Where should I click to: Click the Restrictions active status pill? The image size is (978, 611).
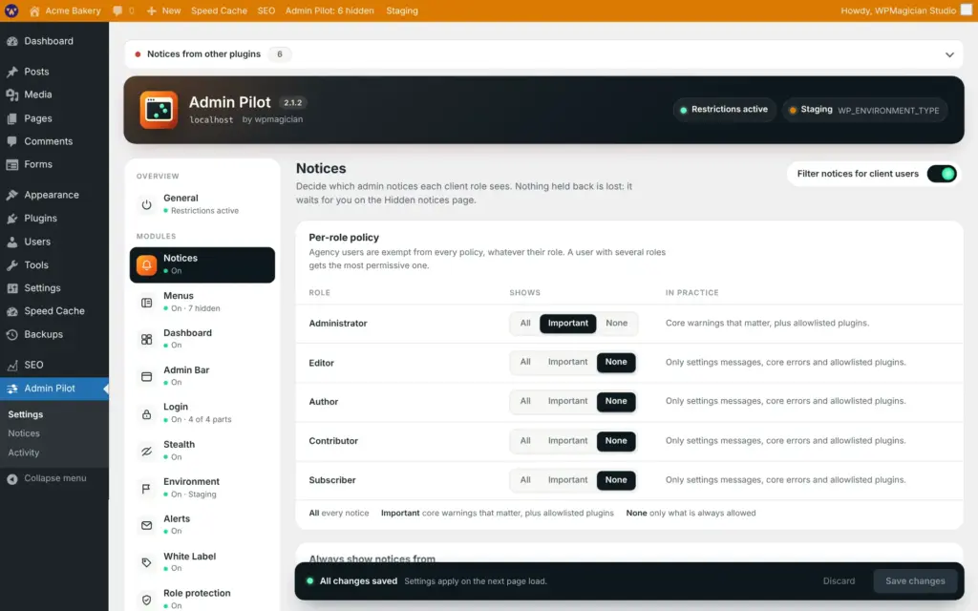[x=724, y=110]
